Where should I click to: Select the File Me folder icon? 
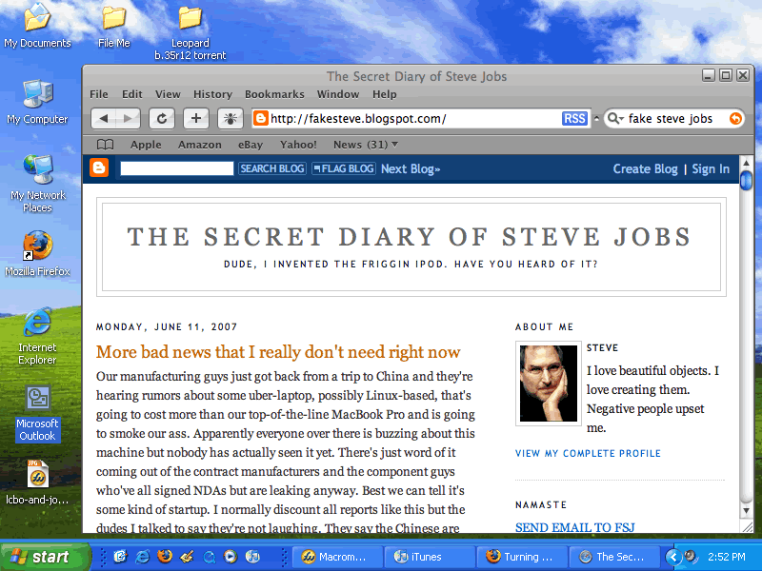[x=113, y=26]
